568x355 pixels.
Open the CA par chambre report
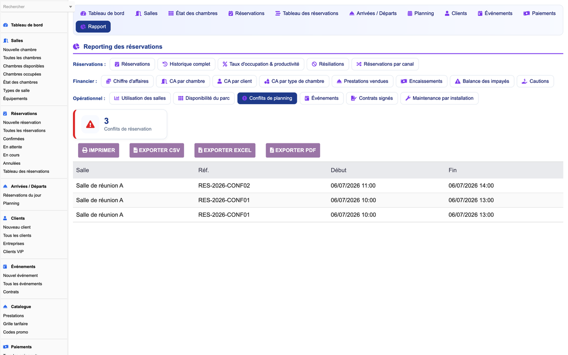[x=183, y=81]
